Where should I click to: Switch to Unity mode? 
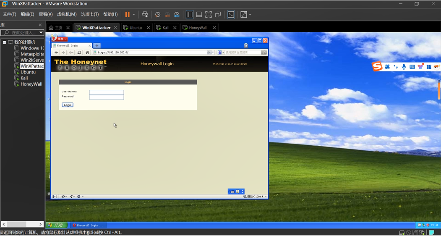pos(218,14)
